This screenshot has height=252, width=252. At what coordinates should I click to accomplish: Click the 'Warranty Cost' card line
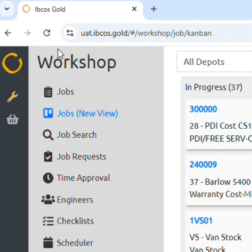pyautogui.click(x=221, y=194)
